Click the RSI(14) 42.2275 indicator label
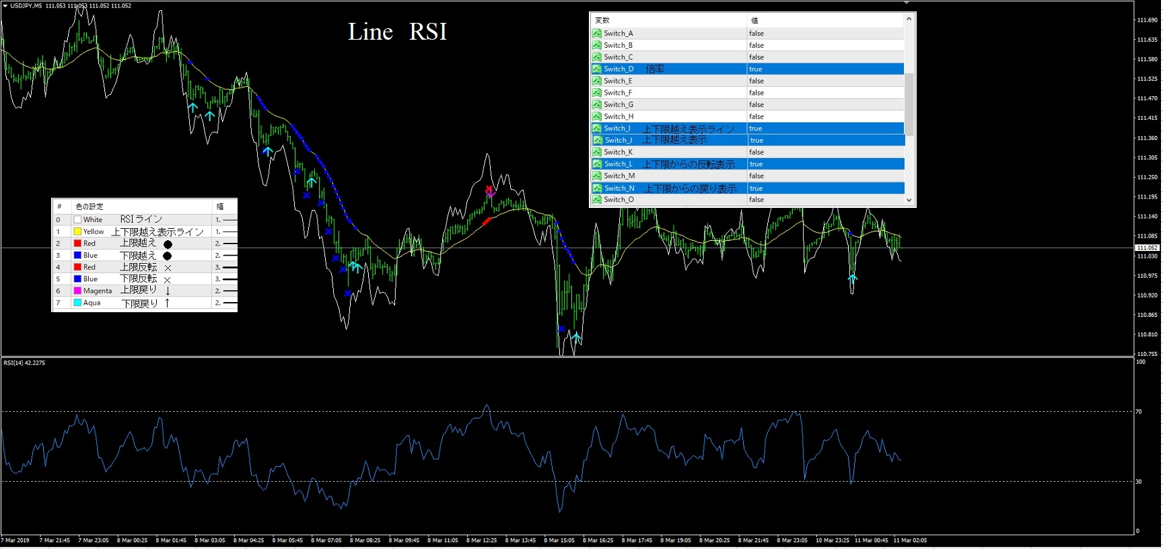1163x549 pixels. coord(24,363)
